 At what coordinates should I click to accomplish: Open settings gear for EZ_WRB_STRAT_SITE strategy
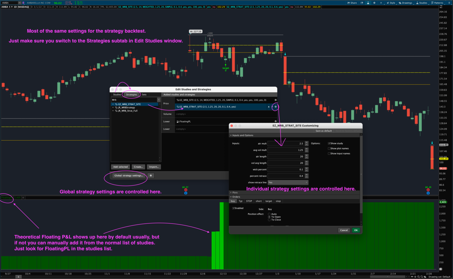point(275,107)
